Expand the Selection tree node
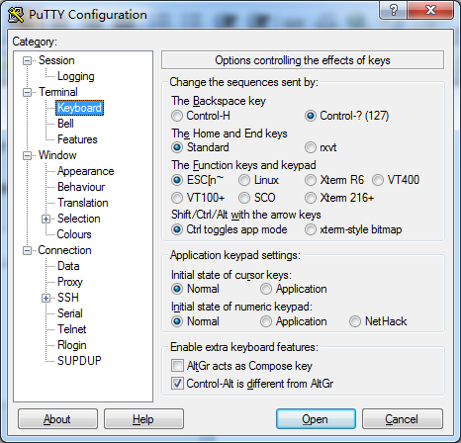Image resolution: width=461 pixels, height=443 pixels. click(x=46, y=219)
